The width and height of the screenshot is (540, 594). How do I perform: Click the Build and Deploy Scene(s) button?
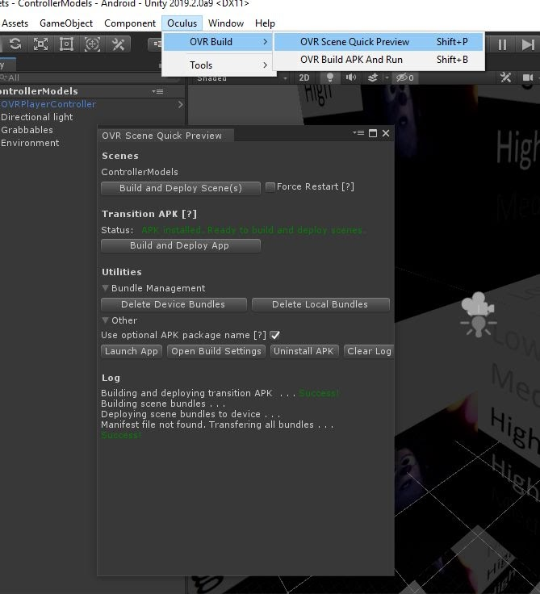(x=180, y=188)
